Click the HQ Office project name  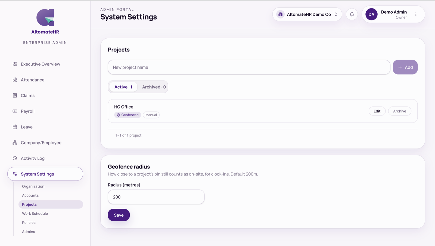(124, 107)
